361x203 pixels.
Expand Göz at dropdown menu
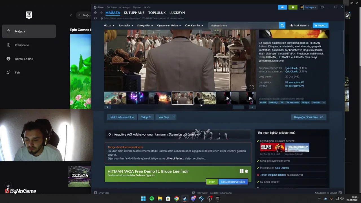(109, 25)
